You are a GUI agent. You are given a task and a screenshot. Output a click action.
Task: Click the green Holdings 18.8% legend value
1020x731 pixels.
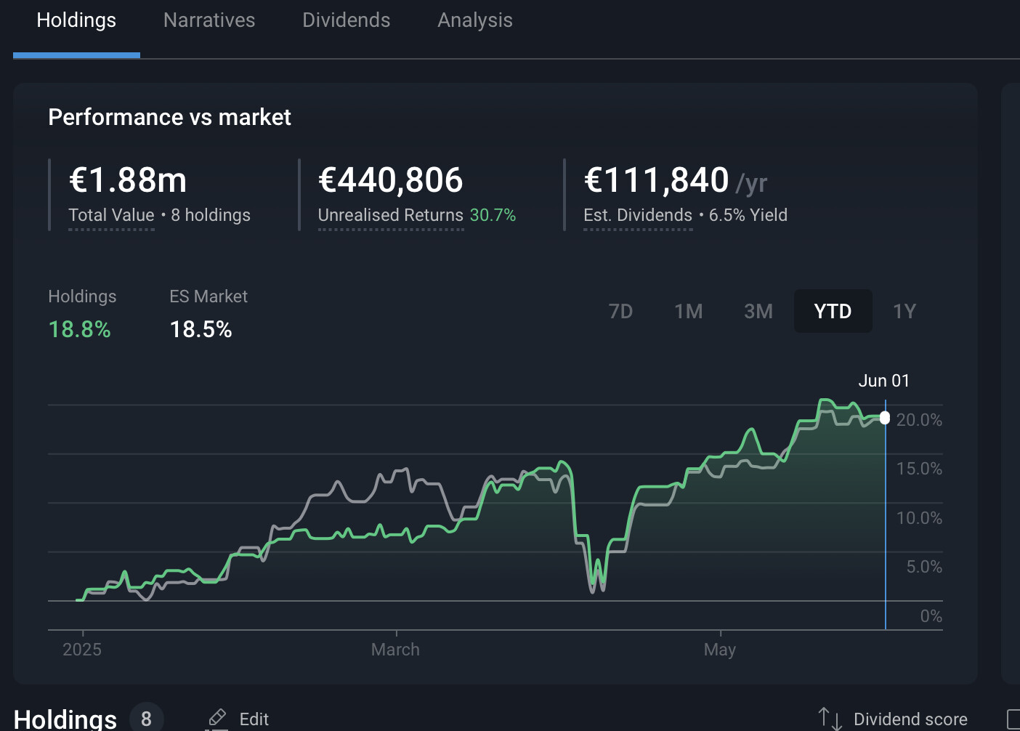(79, 329)
